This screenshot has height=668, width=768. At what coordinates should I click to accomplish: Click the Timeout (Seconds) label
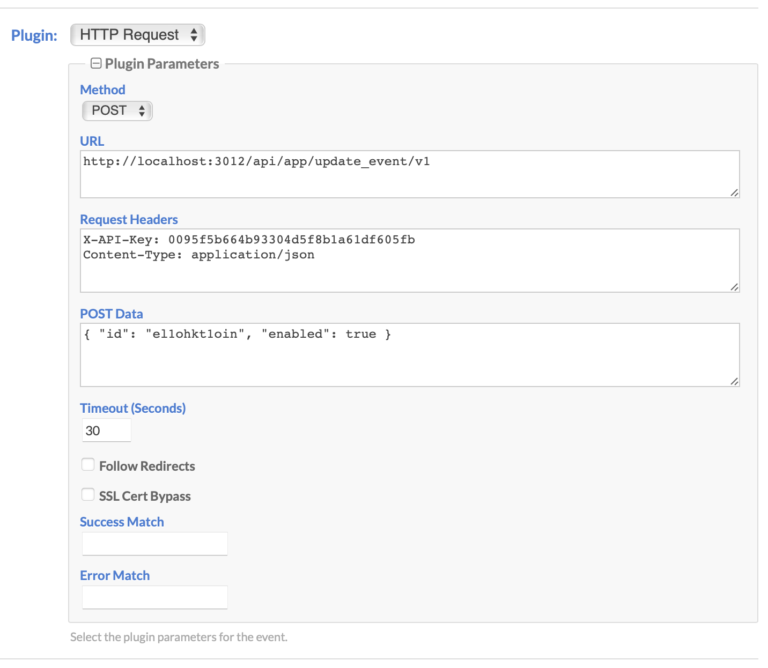point(132,408)
